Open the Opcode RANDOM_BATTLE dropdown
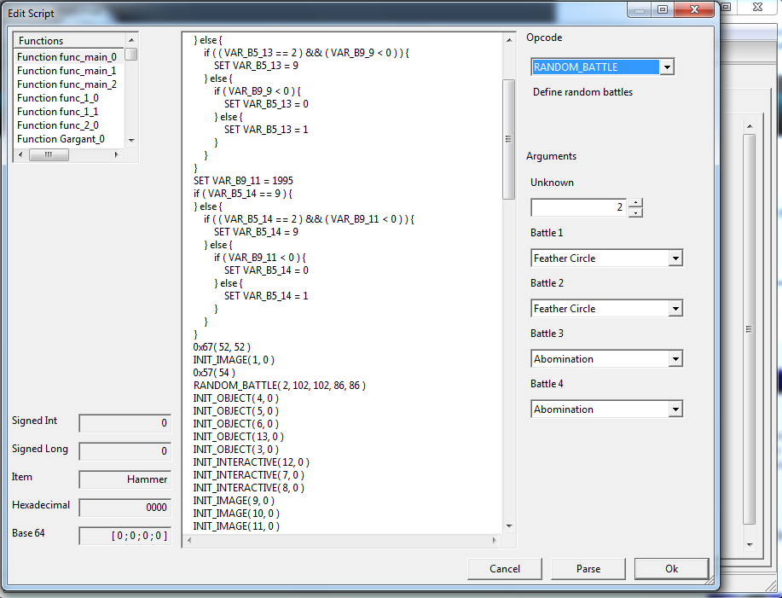 [x=667, y=67]
